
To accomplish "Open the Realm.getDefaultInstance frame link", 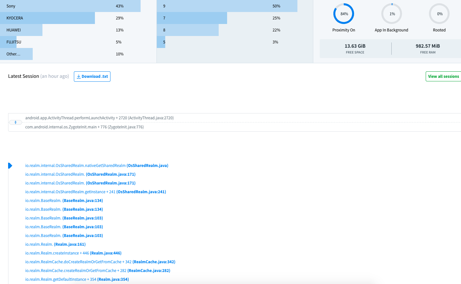I will tap(77, 279).
